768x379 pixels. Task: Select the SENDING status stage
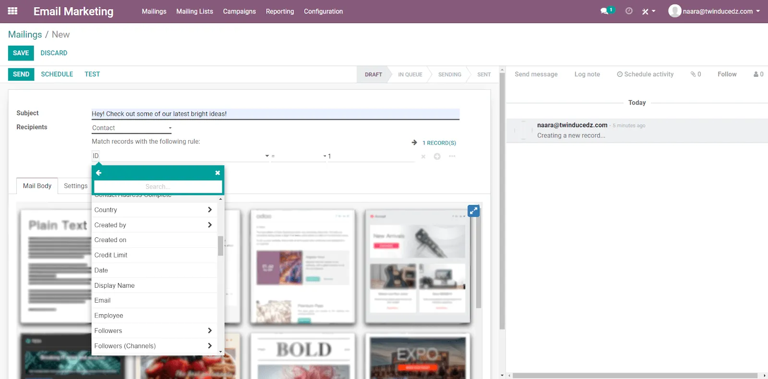coord(449,74)
